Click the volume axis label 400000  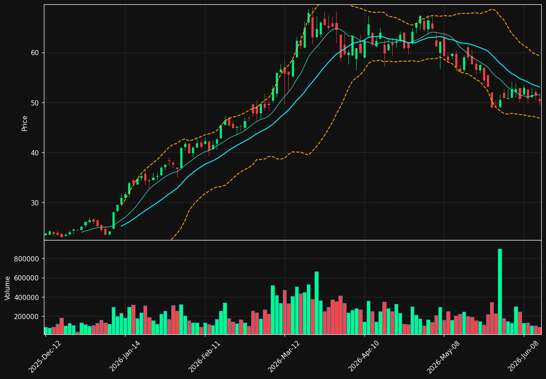coord(27,297)
